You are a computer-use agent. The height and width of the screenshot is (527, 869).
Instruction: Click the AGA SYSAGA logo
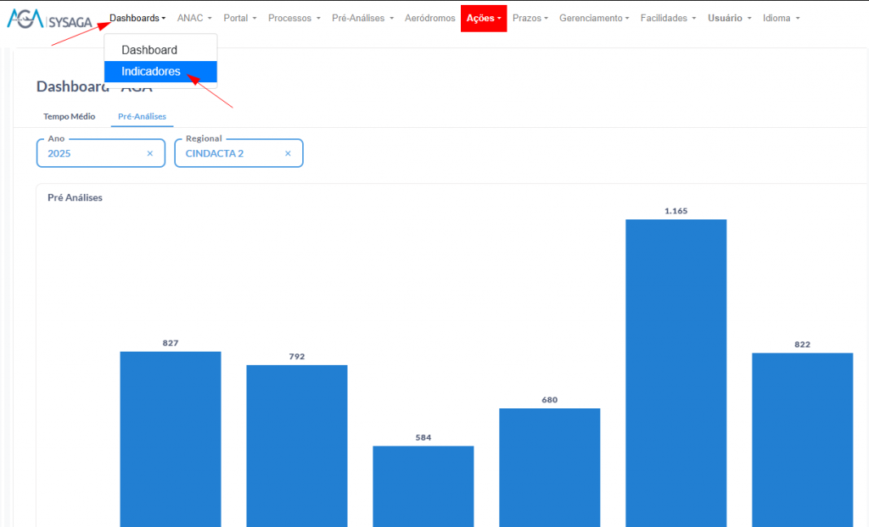pos(49,19)
